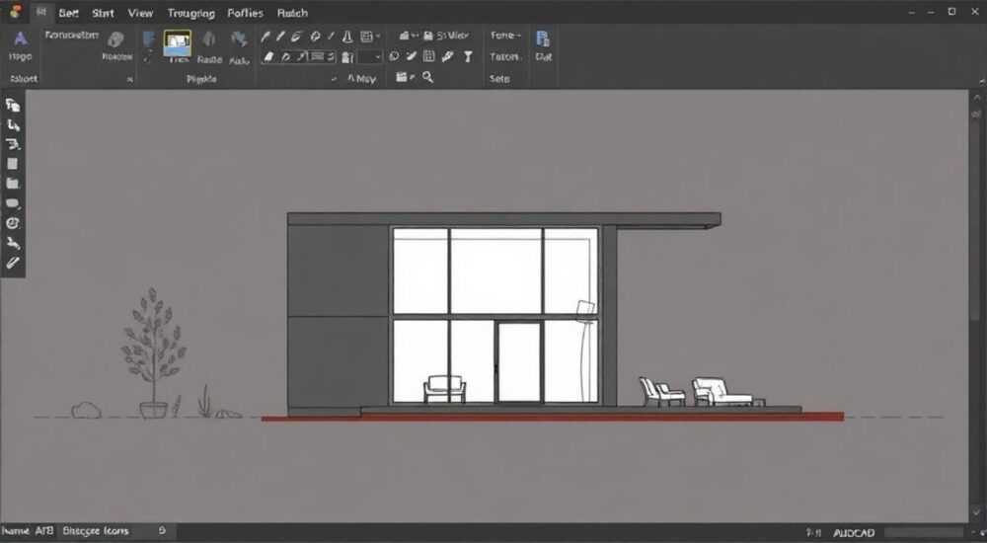The image size is (987, 543).
Task: Select the funnel filter icon in ribbon
Action: pyautogui.click(x=468, y=56)
